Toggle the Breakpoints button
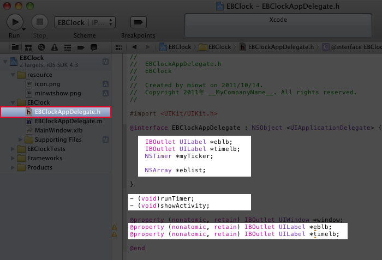382x260 pixels. (x=139, y=22)
